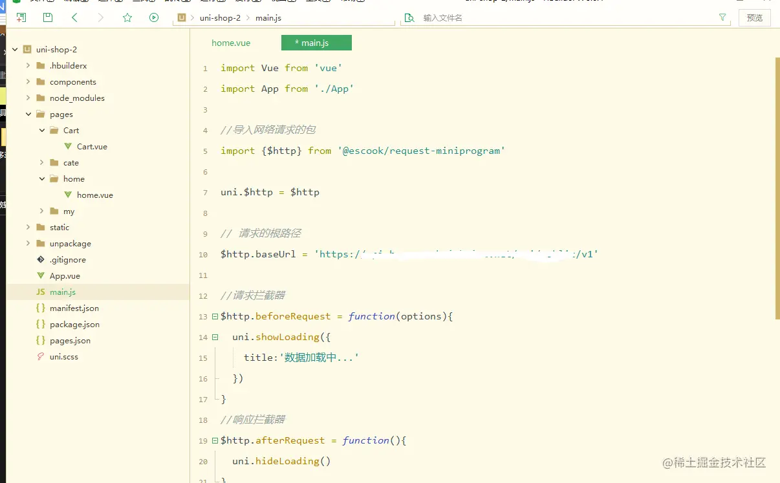780x483 pixels.
Task: Open manifest.json in the file tree
Action: [74, 308]
